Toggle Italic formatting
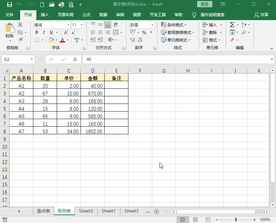Image resolution: width=276 pixels, height=223 pixels. (44, 32)
